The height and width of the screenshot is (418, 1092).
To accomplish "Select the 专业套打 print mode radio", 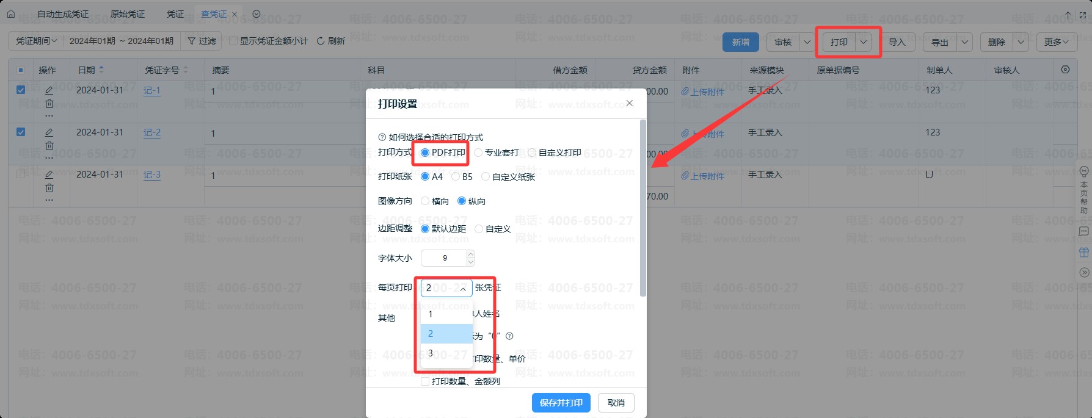I will point(478,153).
